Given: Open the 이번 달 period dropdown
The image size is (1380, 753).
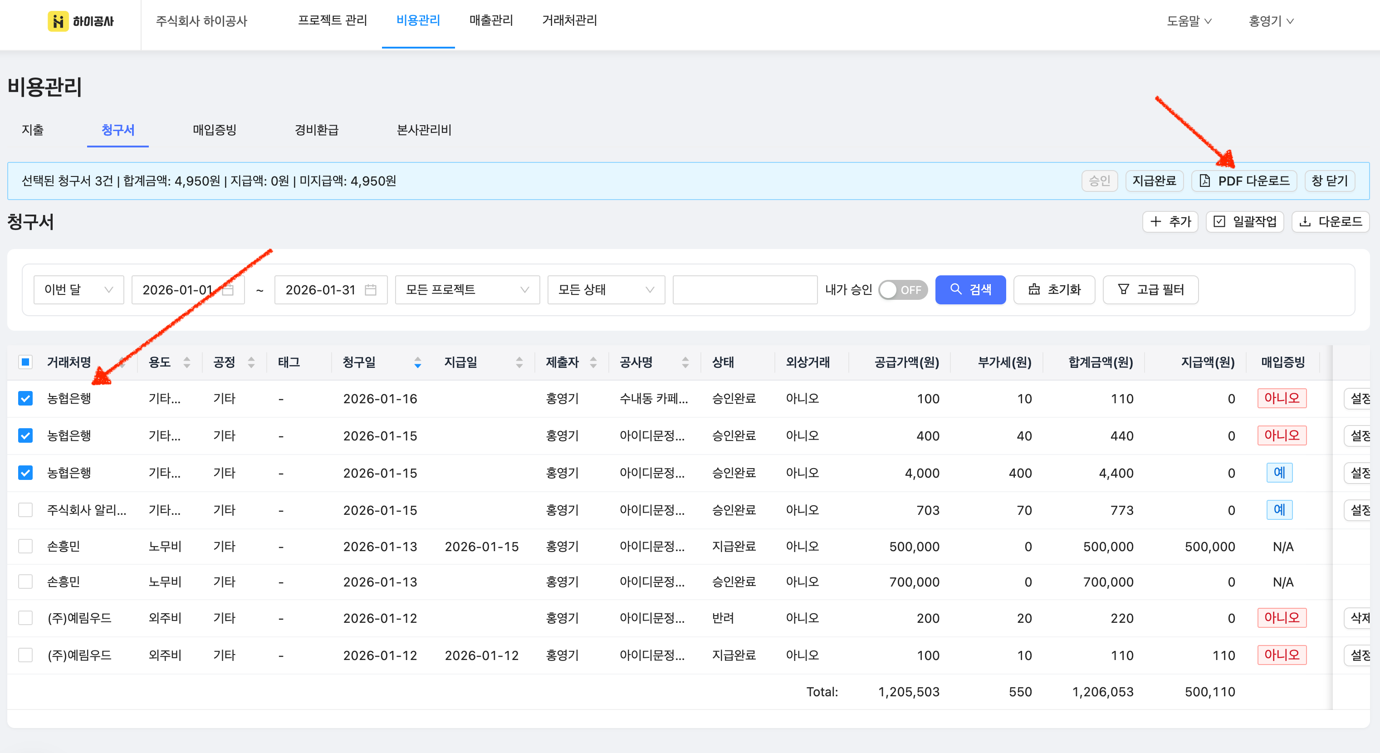Looking at the screenshot, I should [x=78, y=290].
